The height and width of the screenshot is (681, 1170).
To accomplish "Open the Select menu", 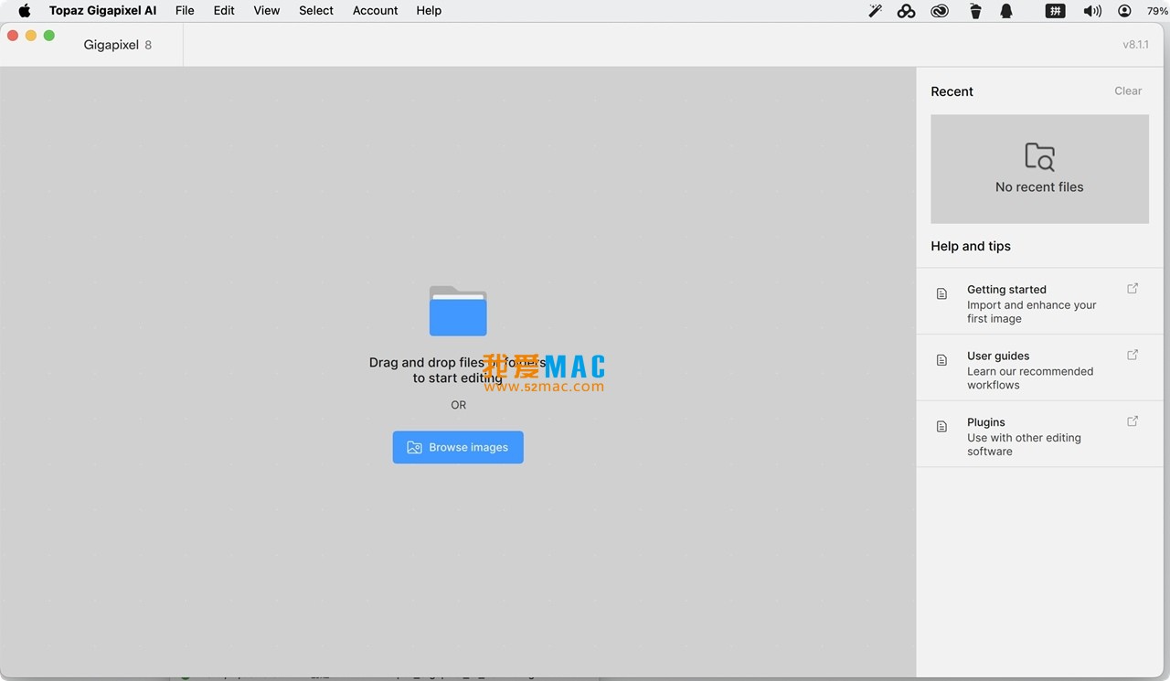I will pos(316,11).
